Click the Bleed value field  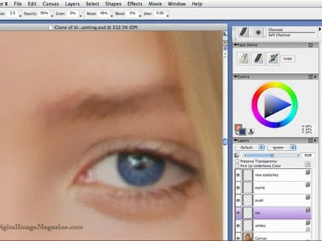(132, 13)
